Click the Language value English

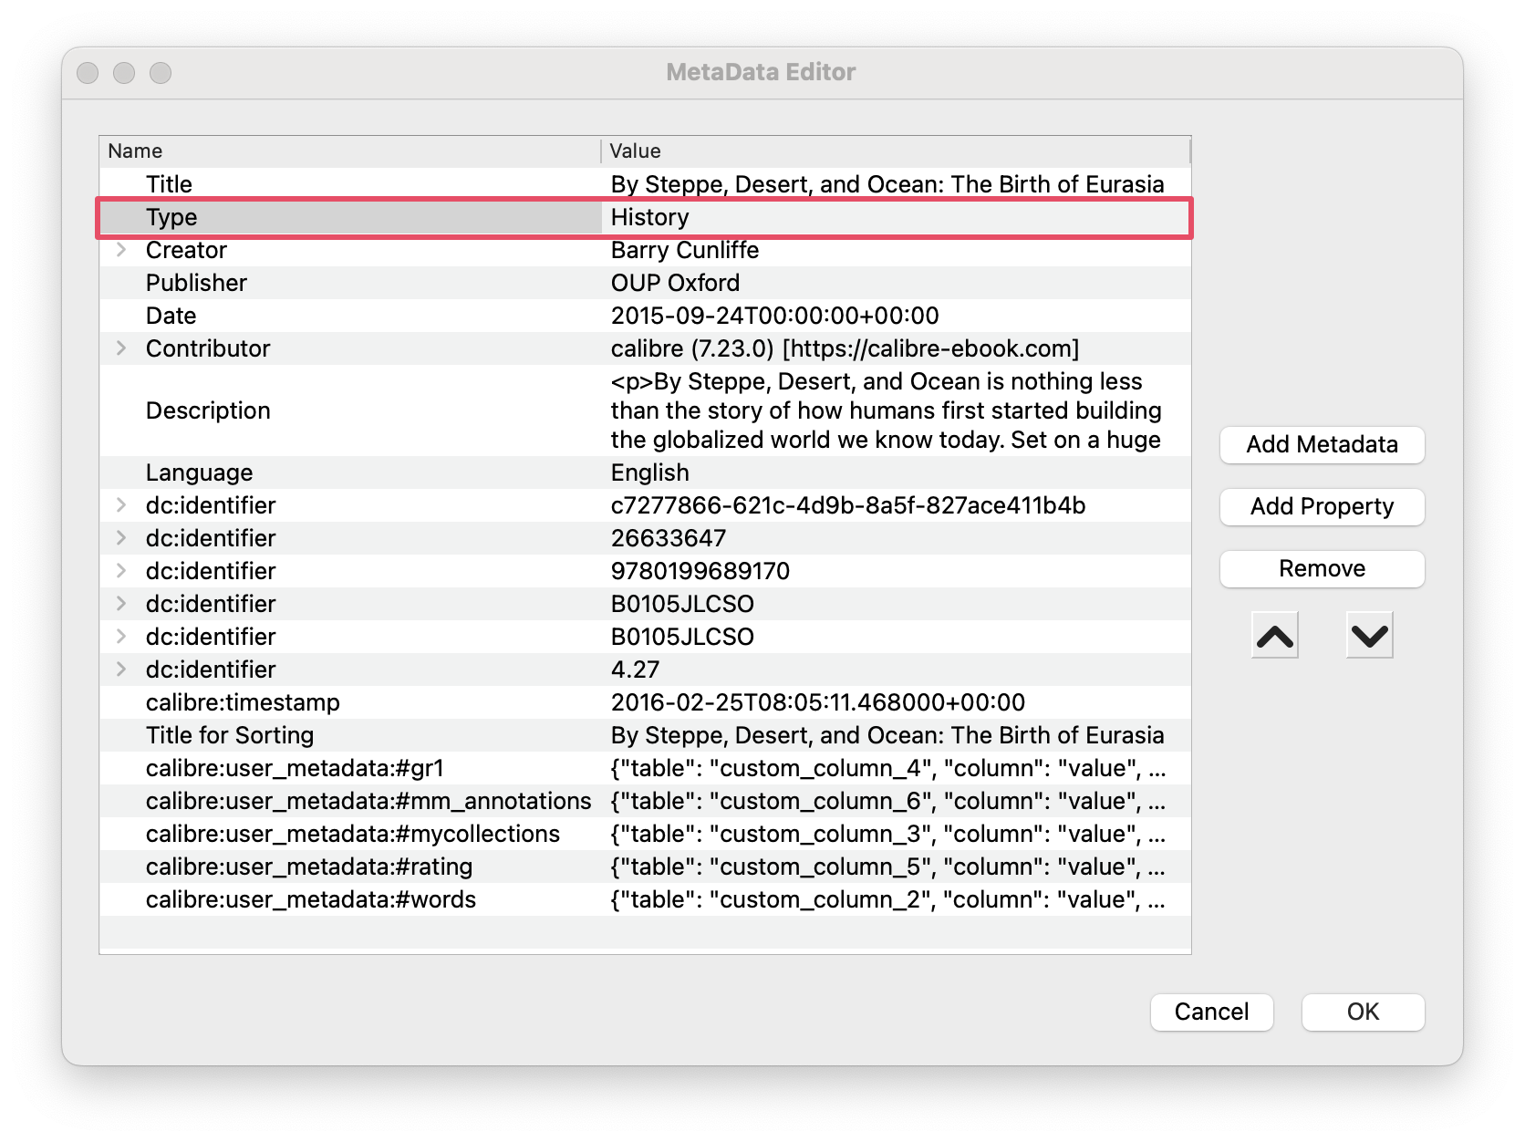650,472
